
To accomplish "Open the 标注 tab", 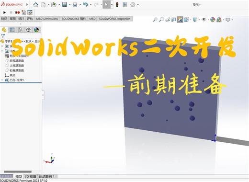I will tap(21, 19).
